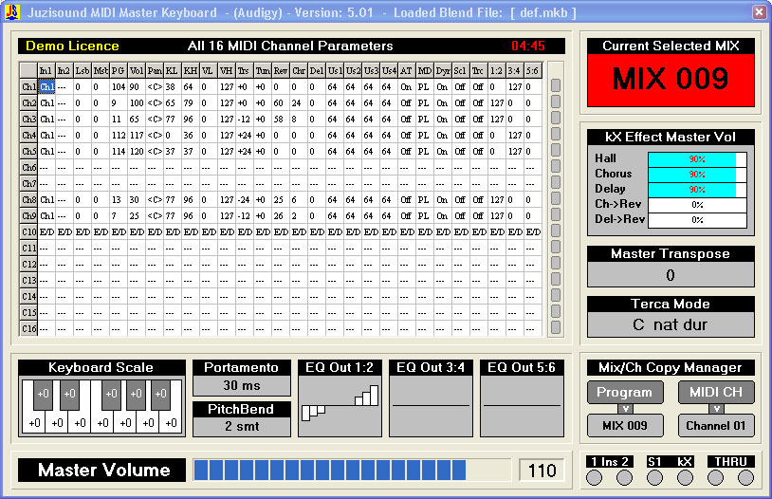Toggle the first round LED under '1 Ins 2'
The image size is (772, 499).
tap(595, 477)
